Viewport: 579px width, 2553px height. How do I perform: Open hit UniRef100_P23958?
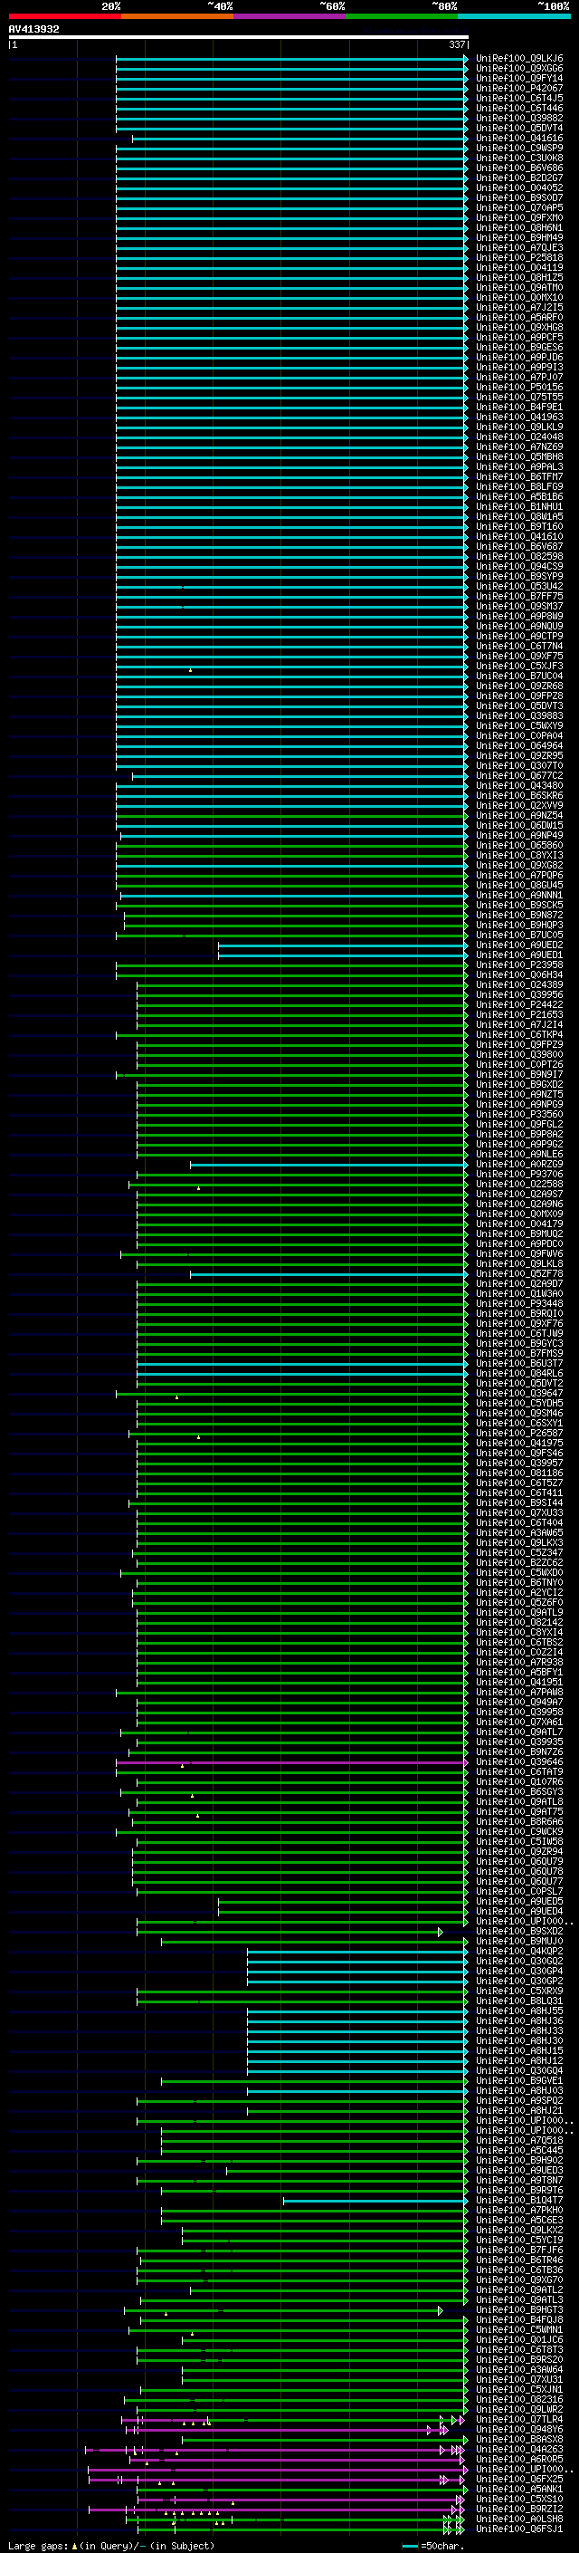[519, 965]
